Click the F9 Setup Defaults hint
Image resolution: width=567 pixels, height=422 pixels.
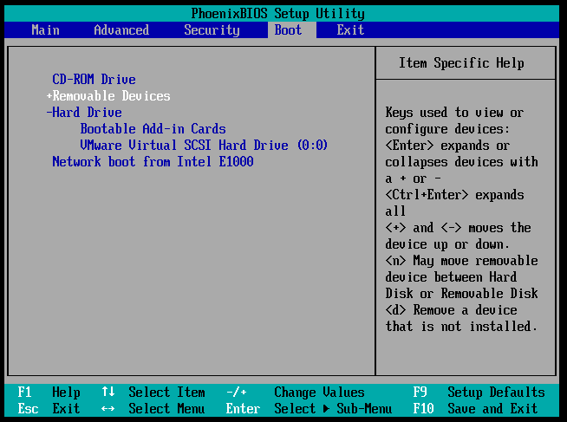coord(479,393)
